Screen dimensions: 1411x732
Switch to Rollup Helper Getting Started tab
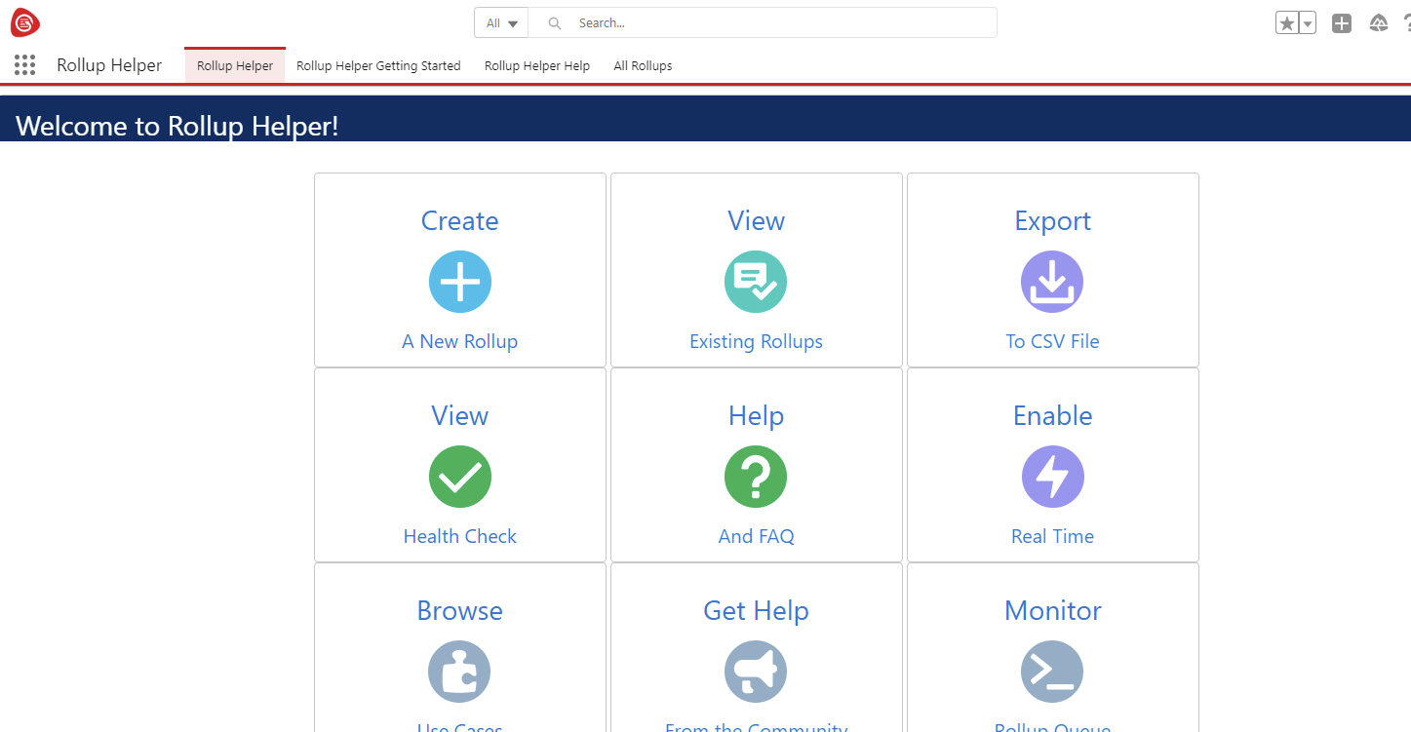[x=378, y=66]
